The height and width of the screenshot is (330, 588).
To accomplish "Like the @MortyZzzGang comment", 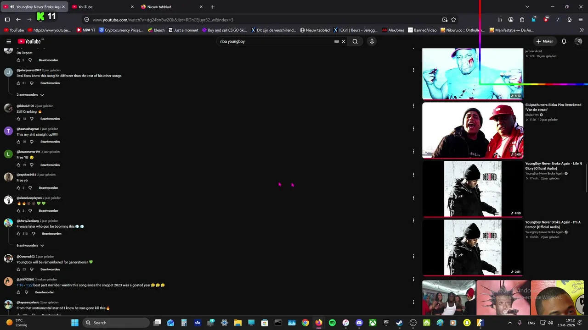I will 18,234.
